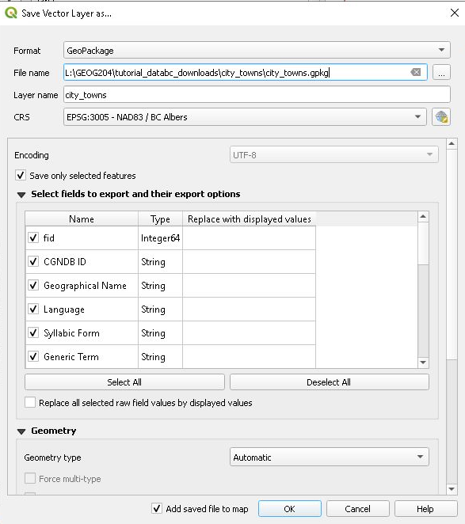The image size is (465, 524).
Task: Enable Replace all selected raw field values
Action: click(30, 402)
